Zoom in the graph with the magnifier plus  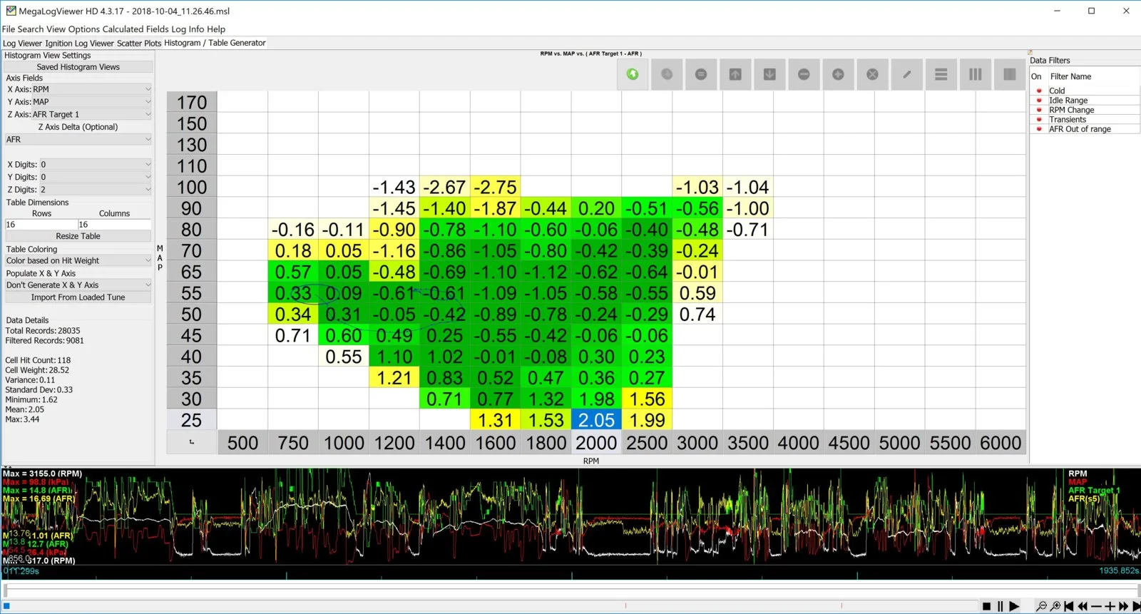(1055, 606)
